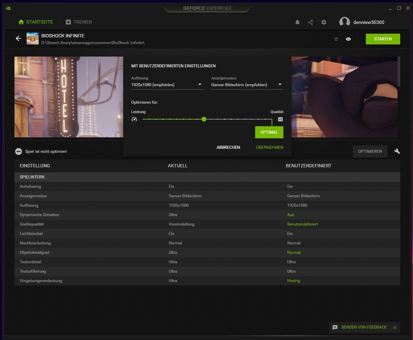
Task: Click the home icon next to Startseite
Action: click(21, 22)
